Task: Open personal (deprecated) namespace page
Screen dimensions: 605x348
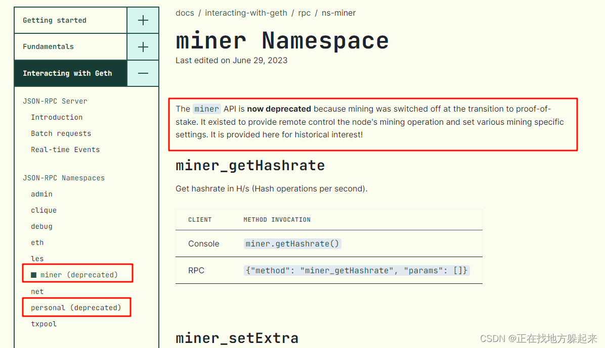Action: (x=76, y=308)
